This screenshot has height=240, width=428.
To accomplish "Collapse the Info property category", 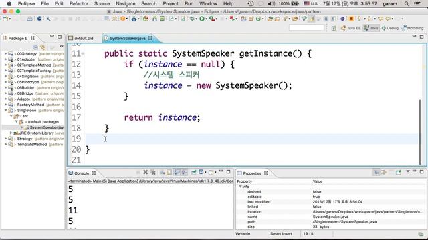I will tap(241, 187).
